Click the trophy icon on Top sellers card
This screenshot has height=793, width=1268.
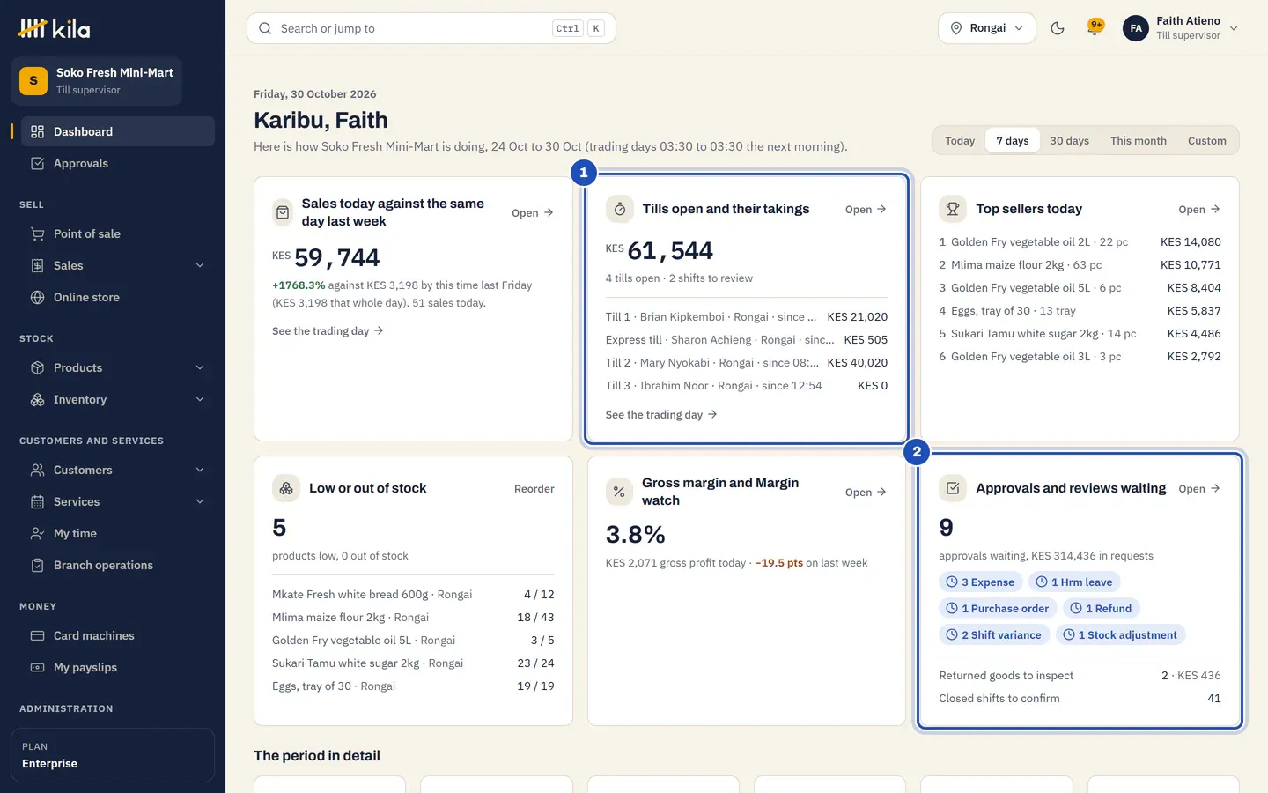pyautogui.click(x=952, y=209)
